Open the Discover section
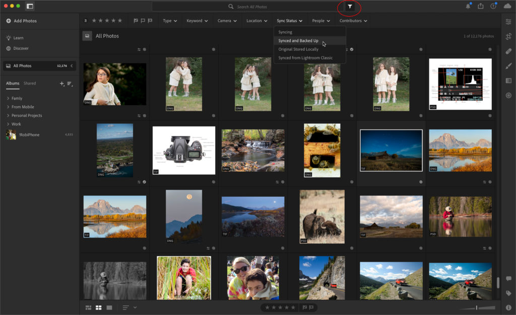This screenshot has width=516, height=315. 21,48
